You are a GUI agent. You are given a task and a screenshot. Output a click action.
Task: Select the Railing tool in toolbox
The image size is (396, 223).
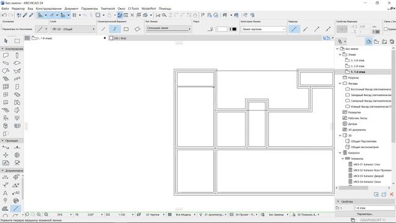[17, 79]
